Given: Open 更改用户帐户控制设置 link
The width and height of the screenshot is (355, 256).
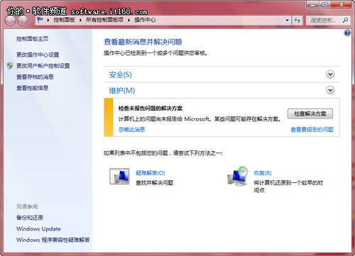Looking at the screenshot, I should (x=43, y=66).
